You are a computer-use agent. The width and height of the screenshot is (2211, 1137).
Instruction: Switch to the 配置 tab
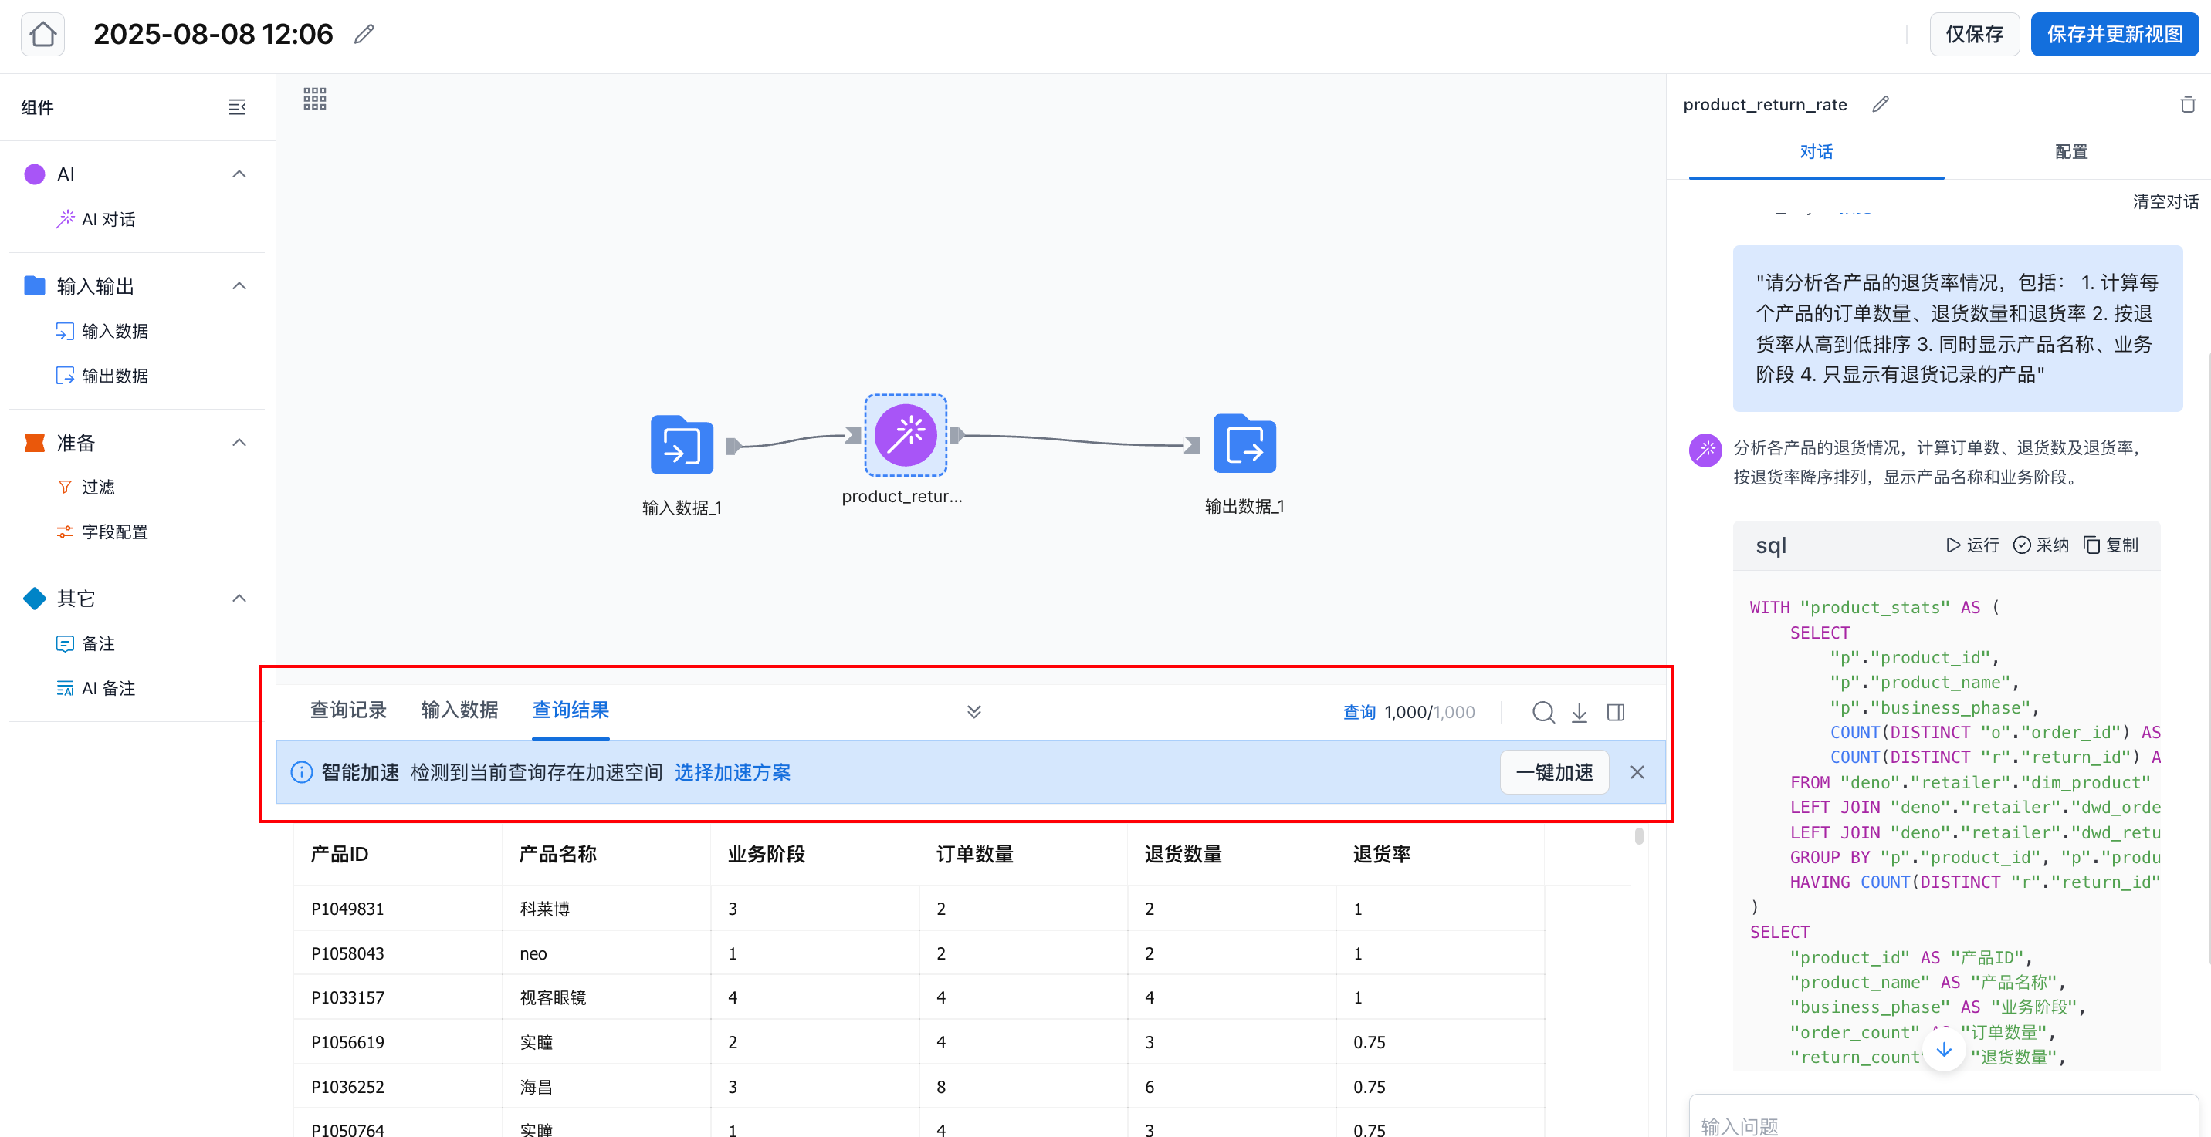tap(2070, 152)
